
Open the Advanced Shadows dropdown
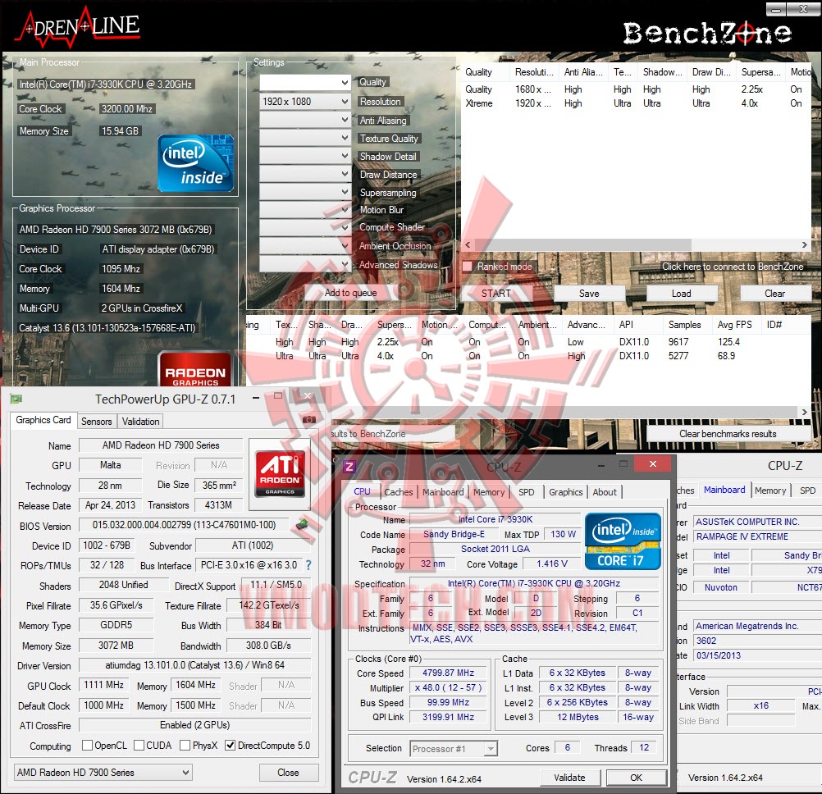pos(305,264)
